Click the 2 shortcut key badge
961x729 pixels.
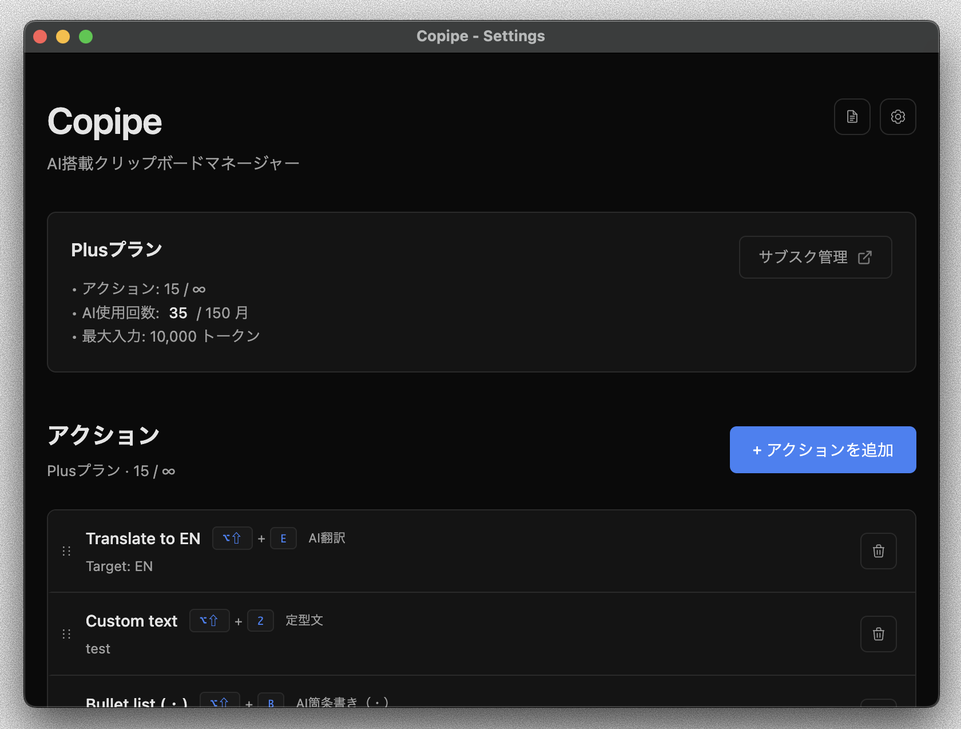pyautogui.click(x=260, y=620)
